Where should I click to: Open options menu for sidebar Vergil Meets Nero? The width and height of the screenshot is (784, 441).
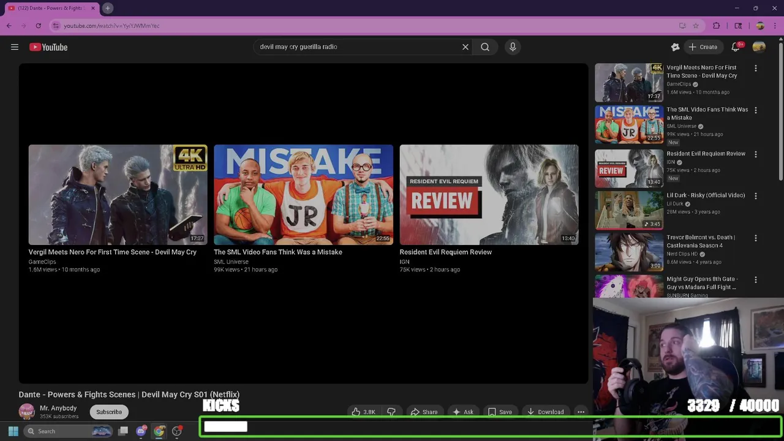[755, 68]
